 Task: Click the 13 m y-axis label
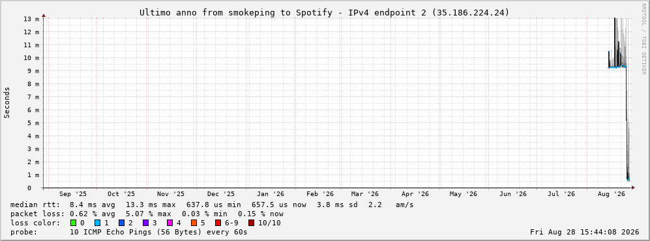32,19
